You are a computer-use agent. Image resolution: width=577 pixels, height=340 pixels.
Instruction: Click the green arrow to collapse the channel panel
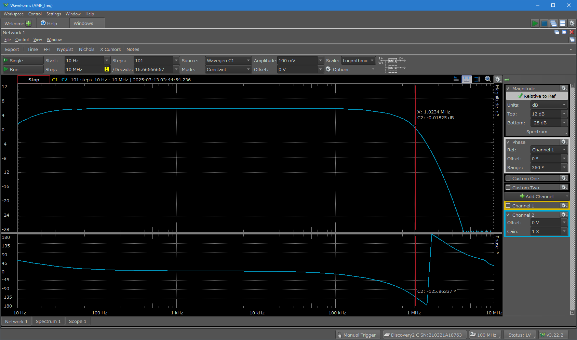pyautogui.click(x=507, y=80)
